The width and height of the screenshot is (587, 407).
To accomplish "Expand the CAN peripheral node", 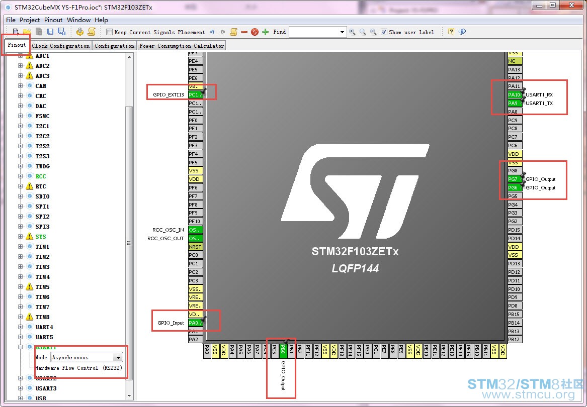I will coord(20,85).
